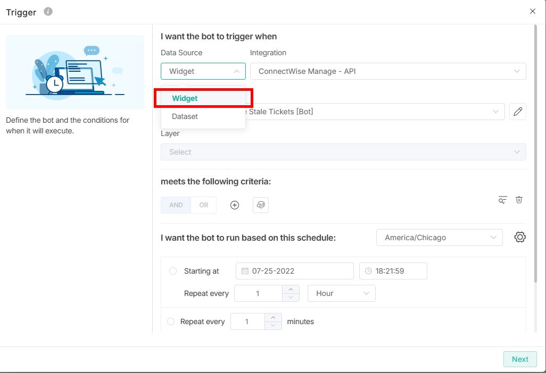Delete criteria using the trash icon
The width and height of the screenshot is (546, 373).
click(519, 200)
